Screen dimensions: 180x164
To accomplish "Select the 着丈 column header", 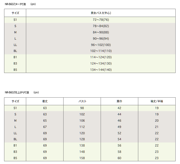I will pyautogui.click(x=45, y=101).
